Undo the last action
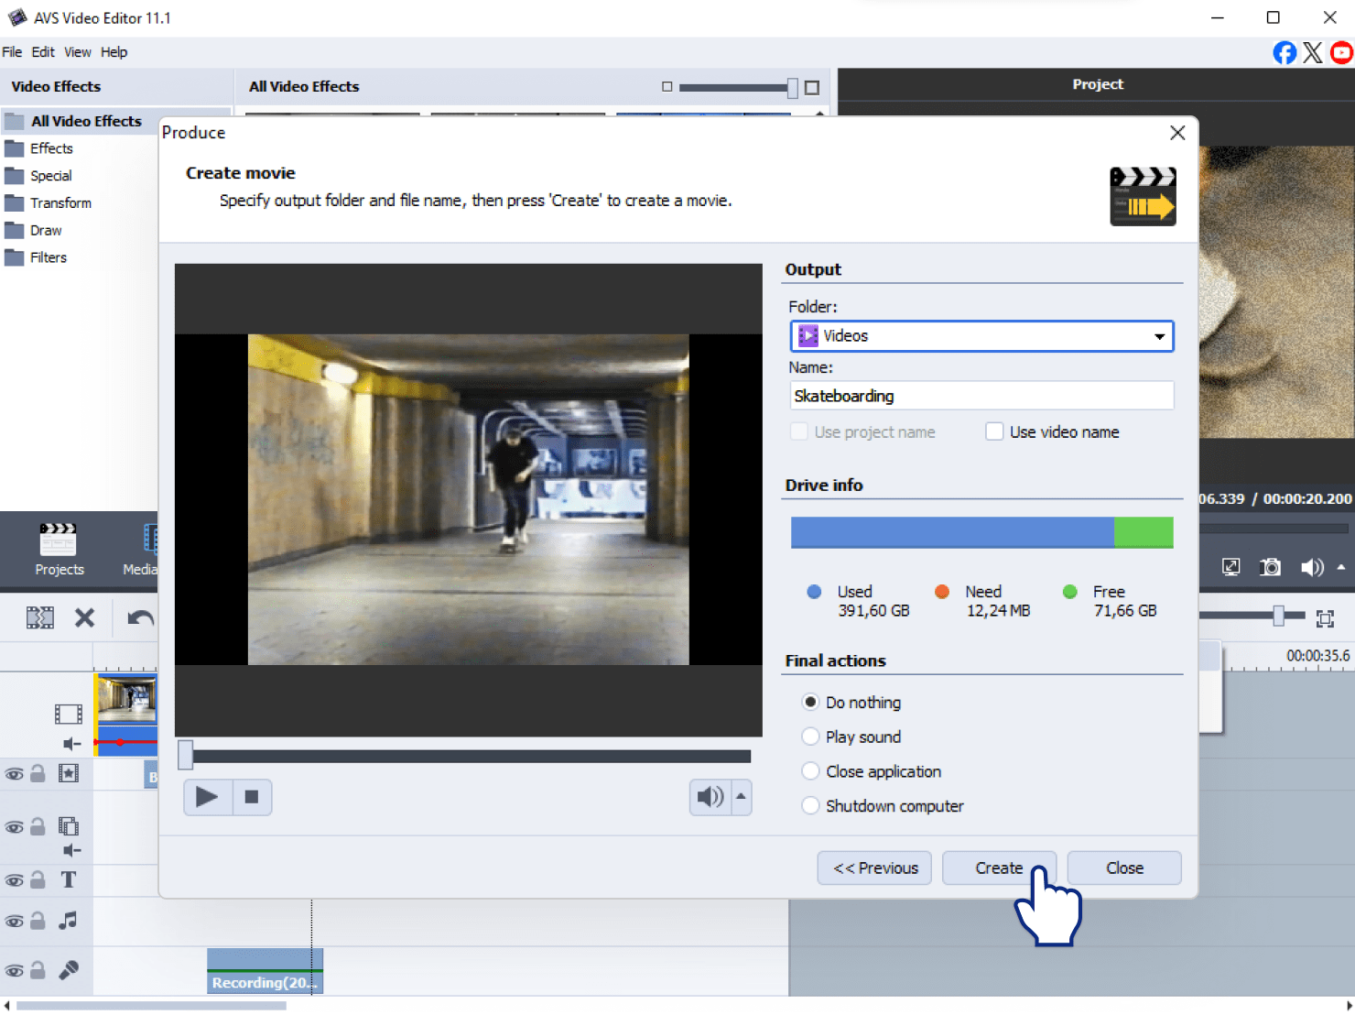The width and height of the screenshot is (1355, 1015). coord(138,617)
